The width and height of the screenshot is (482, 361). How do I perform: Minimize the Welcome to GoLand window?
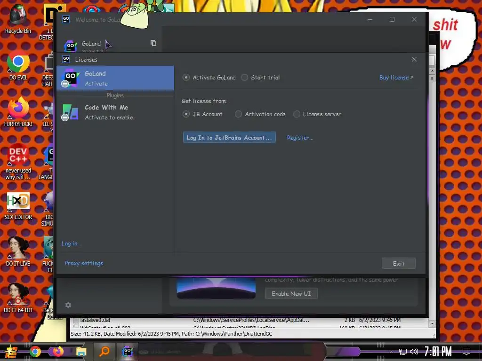(370, 19)
